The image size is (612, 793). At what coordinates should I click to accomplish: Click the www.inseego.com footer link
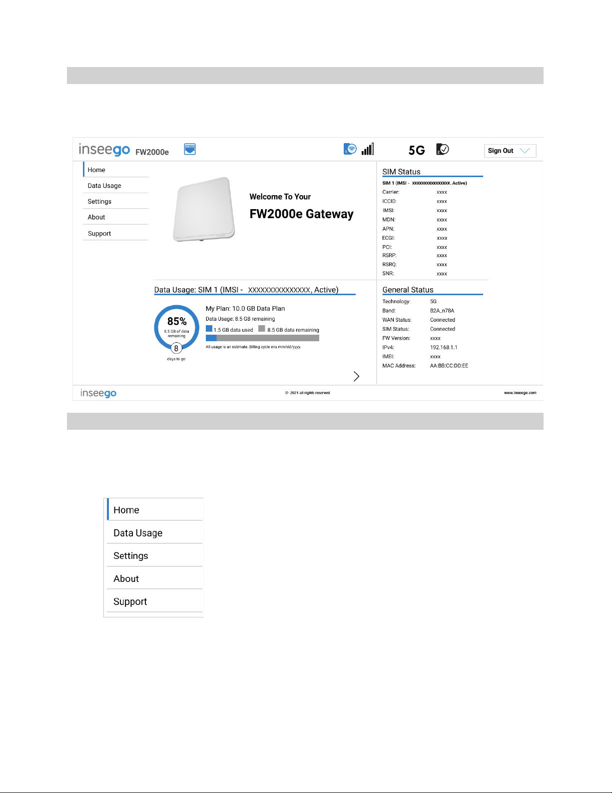pyautogui.click(x=520, y=393)
